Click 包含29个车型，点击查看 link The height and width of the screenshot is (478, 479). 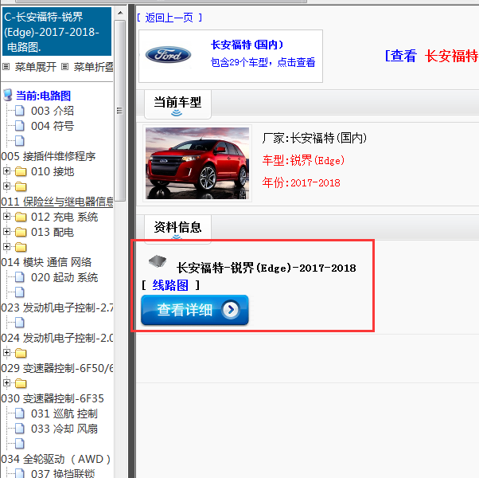[263, 62]
